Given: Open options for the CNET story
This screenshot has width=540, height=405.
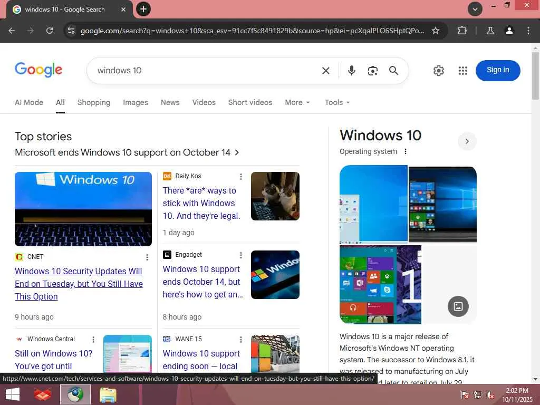Looking at the screenshot, I should 147,257.
